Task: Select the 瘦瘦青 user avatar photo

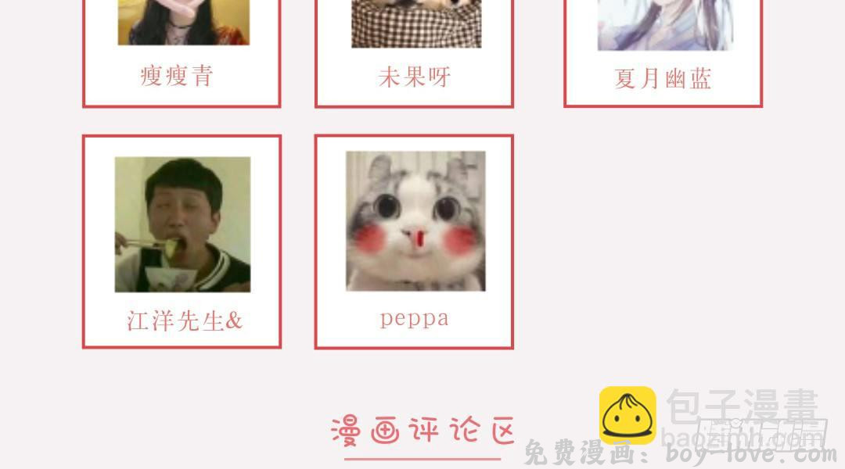Action: pyautogui.click(x=184, y=22)
